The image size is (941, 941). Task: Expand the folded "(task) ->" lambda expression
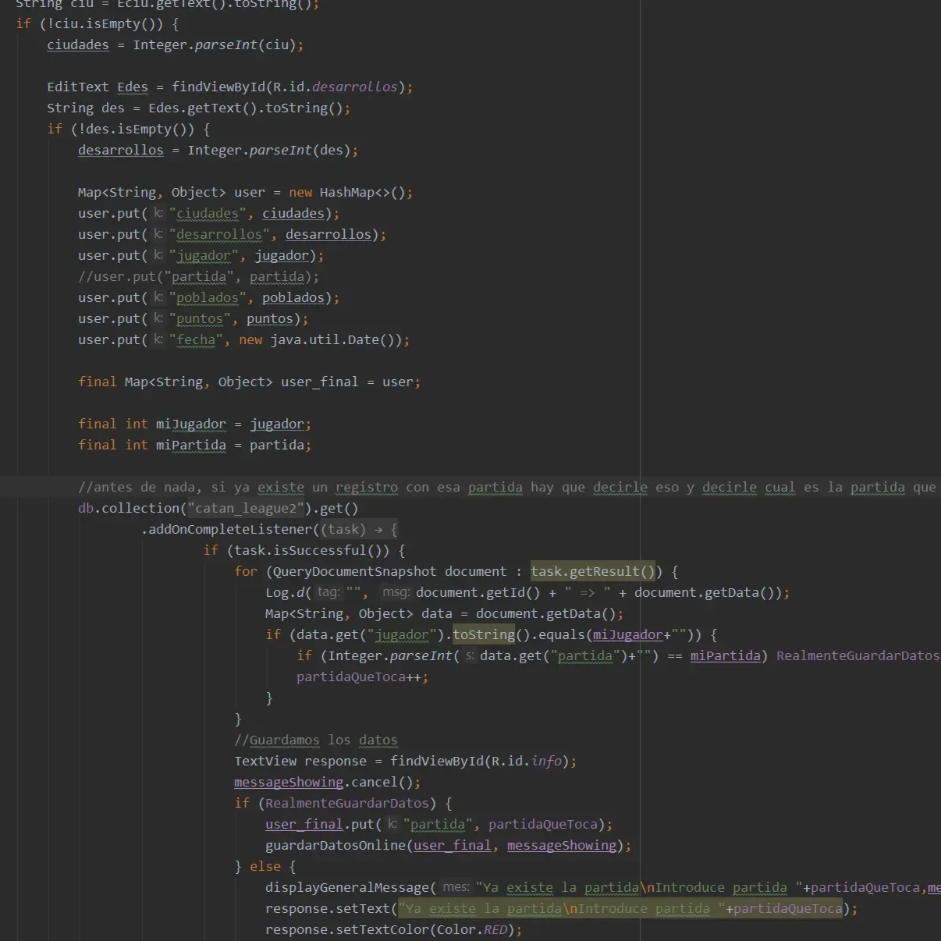[x=359, y=530]
